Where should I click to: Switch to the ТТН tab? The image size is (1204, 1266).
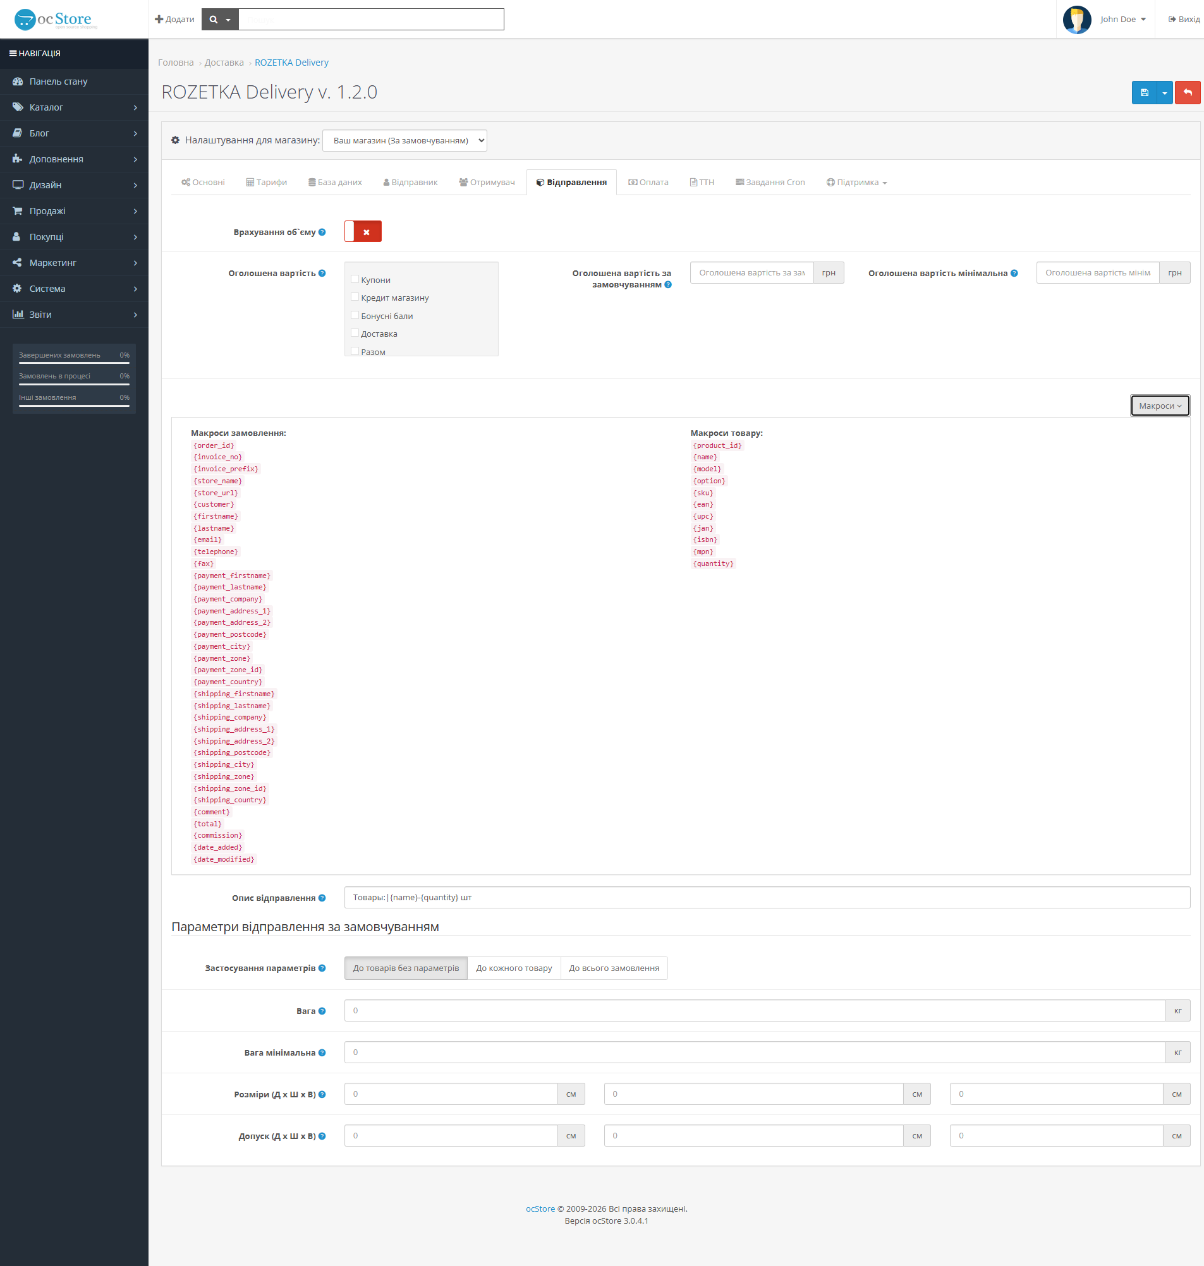pos(702,182)
